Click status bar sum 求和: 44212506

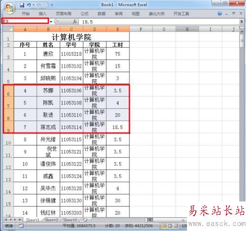pyautogui.click(x=139, y=226)
